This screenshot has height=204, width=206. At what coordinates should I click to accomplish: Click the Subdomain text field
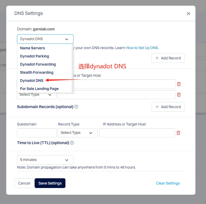37,133
